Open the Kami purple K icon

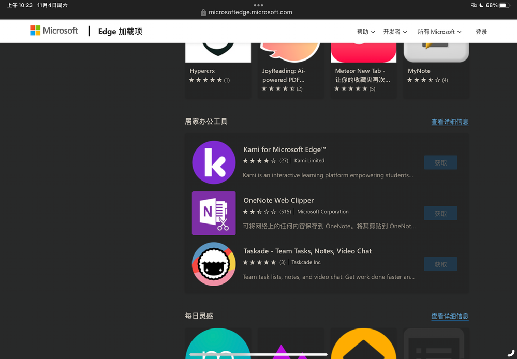click(x=214, y=162)
